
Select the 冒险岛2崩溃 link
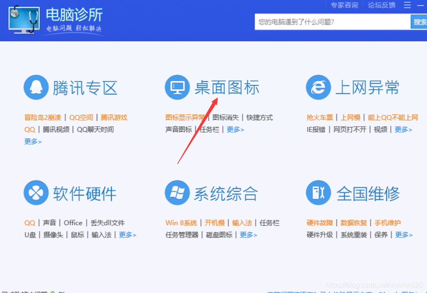click(43, 117)
